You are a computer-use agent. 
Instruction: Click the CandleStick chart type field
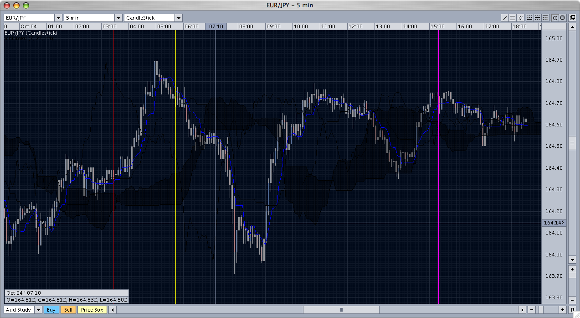[x=149, y=18]
